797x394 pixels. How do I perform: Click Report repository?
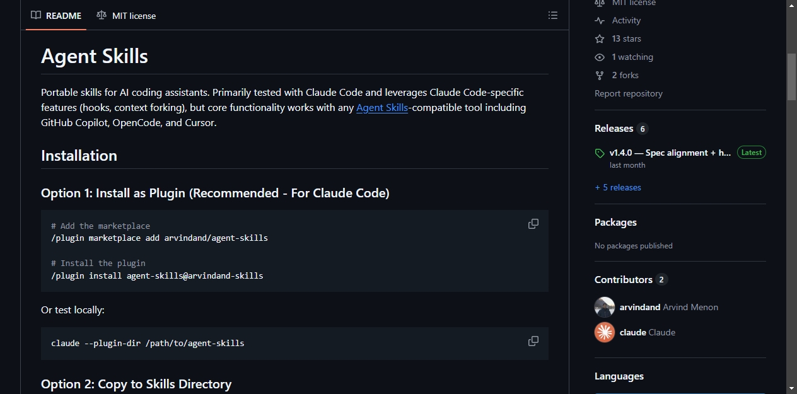629,94
